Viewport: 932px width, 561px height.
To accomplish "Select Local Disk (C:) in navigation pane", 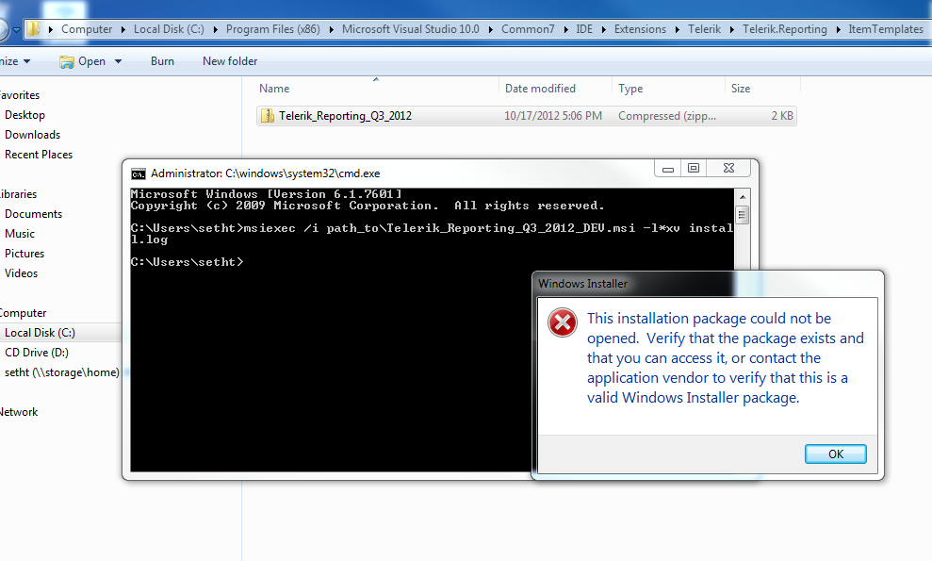I will [x=40, y=333].
